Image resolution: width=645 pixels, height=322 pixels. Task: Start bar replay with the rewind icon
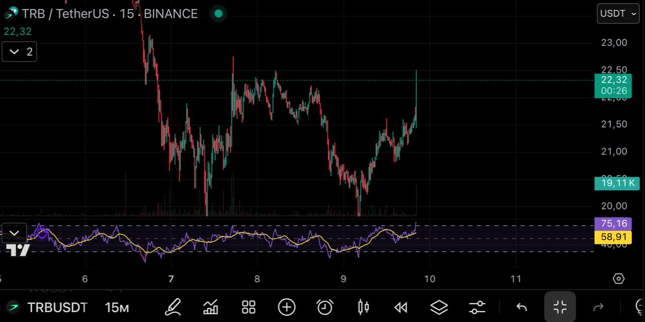pos(401,307)
